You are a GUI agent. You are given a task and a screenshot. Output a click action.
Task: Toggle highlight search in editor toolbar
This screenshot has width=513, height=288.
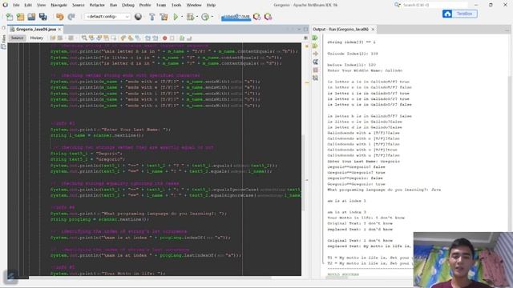(107, 38)
